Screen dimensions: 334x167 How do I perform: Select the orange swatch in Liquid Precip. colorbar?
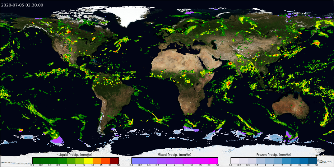97,161
